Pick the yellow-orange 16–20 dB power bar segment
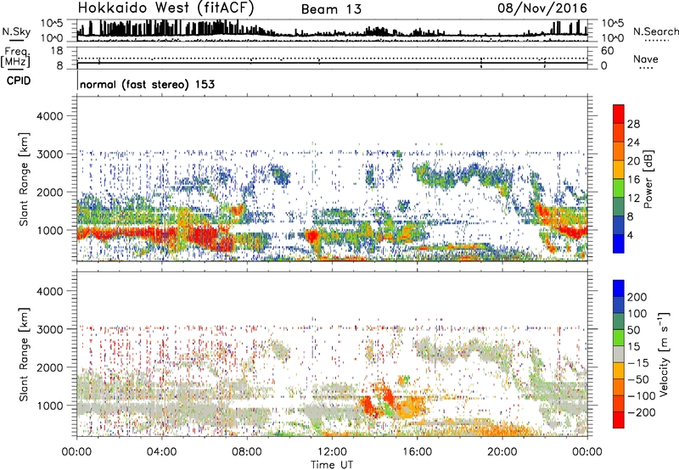 pyautogui.click(x=619, y=170)
